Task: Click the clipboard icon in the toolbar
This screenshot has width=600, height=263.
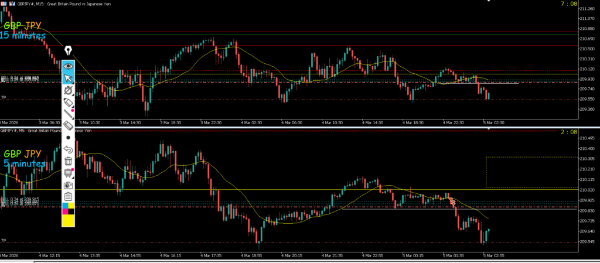Action: click(x=69, y=196)
